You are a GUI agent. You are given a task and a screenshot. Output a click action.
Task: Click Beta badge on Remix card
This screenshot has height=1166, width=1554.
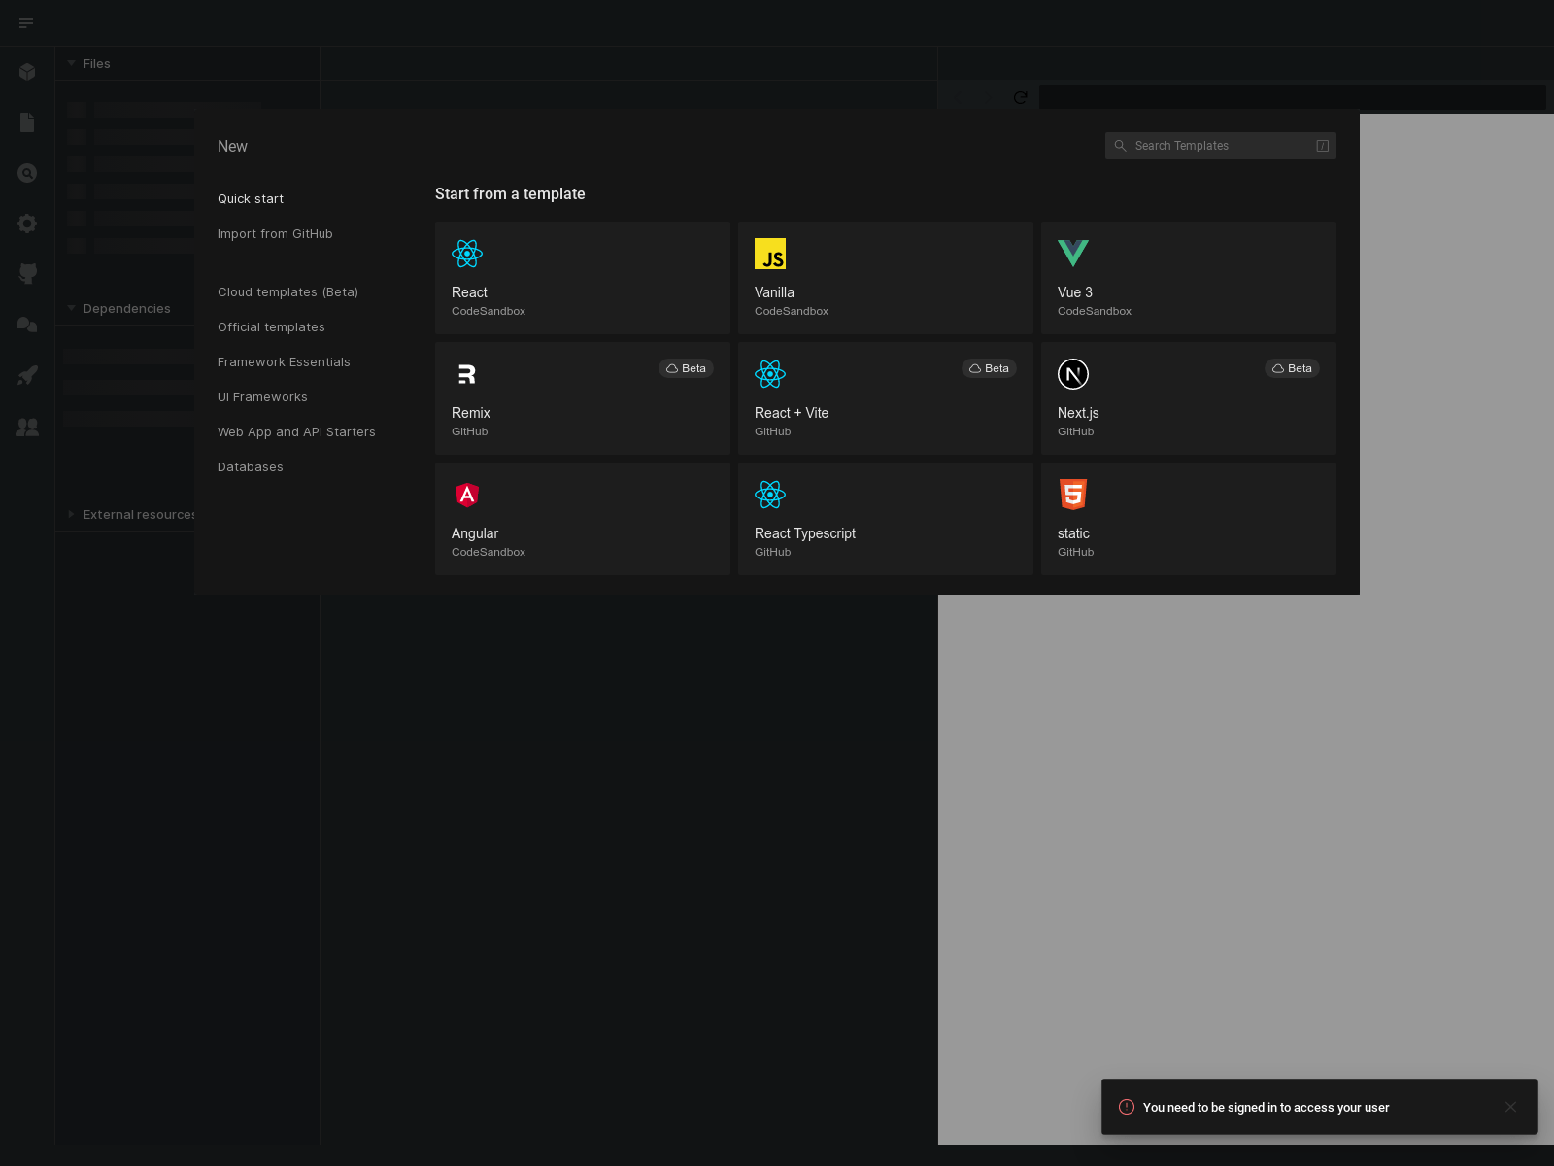(x=686, y=368)
